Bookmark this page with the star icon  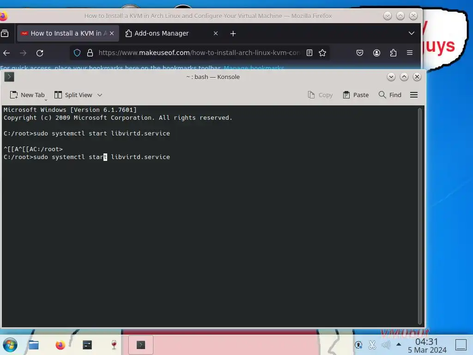322,53
